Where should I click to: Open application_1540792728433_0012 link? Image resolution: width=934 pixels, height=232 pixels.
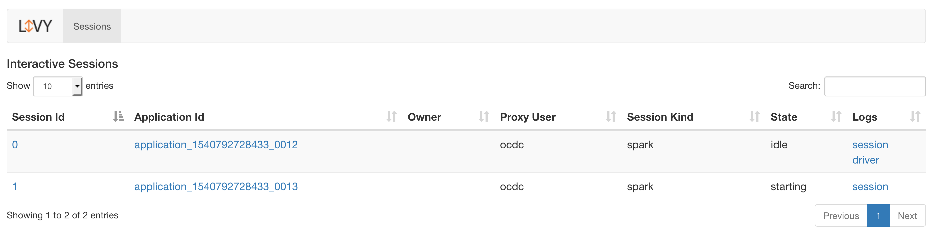216,145
